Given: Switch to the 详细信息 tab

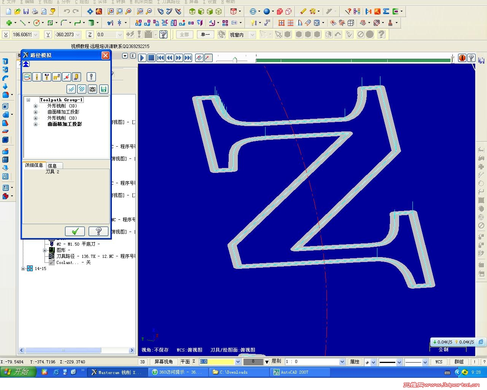Looking at the screenshot, I should click(x=34, y=165).
